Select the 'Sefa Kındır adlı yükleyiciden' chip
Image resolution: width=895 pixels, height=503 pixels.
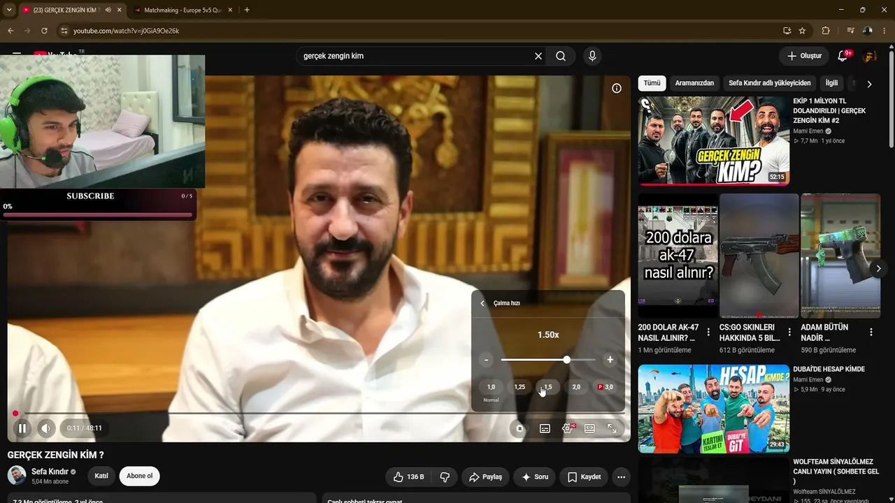[770, 83]
